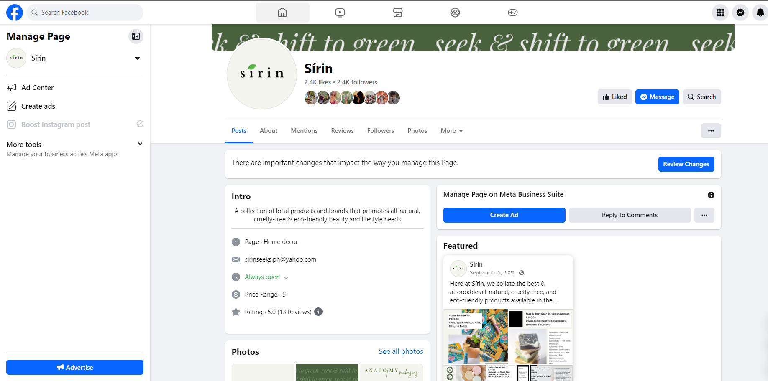This screenshot has height=381, width=768.
Task: Expand the More tools section
Action: pos(140,144)
